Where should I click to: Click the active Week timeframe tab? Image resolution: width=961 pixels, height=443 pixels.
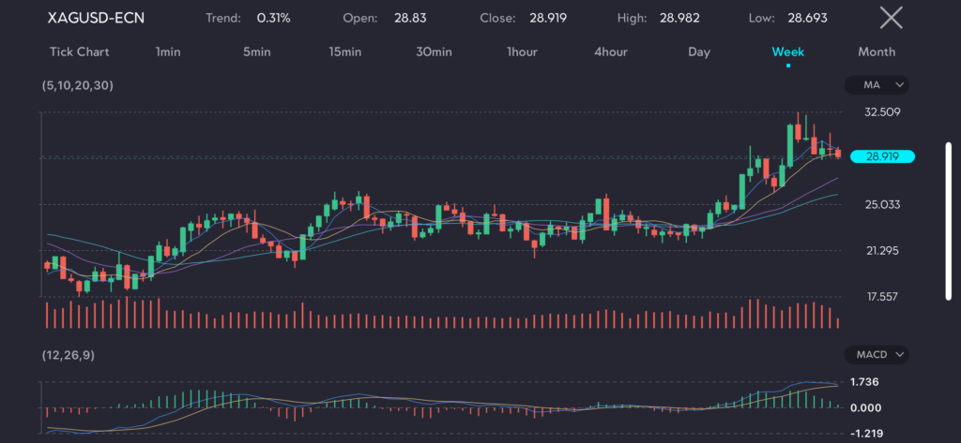[787, 52]
